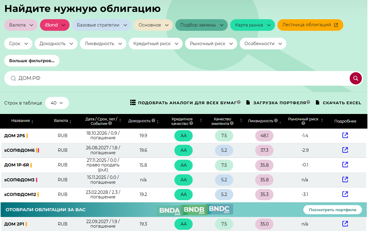Viewport: 368px width, 231px height.
Task: Sort table by Название column arrows
Action: point(32,121)
